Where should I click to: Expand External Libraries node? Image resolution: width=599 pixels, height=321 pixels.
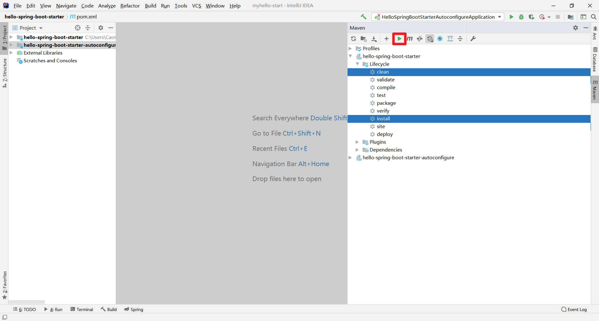click(11, 53)
